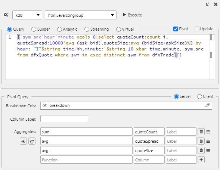Viewport: 220px width, 170px height.
Task: Select the Builder radio option
Action: [34, 30]
